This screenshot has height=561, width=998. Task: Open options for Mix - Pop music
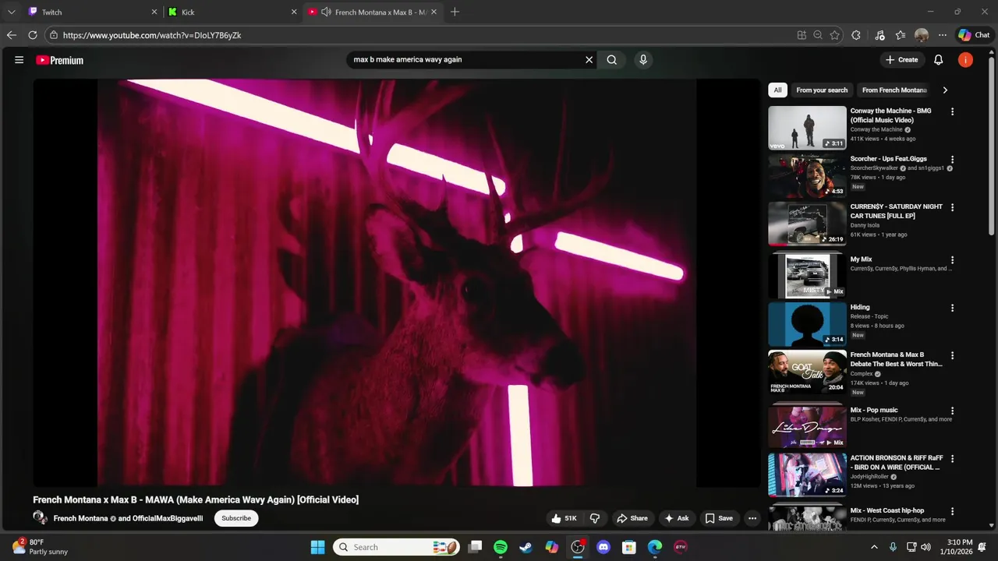point(952,411)
